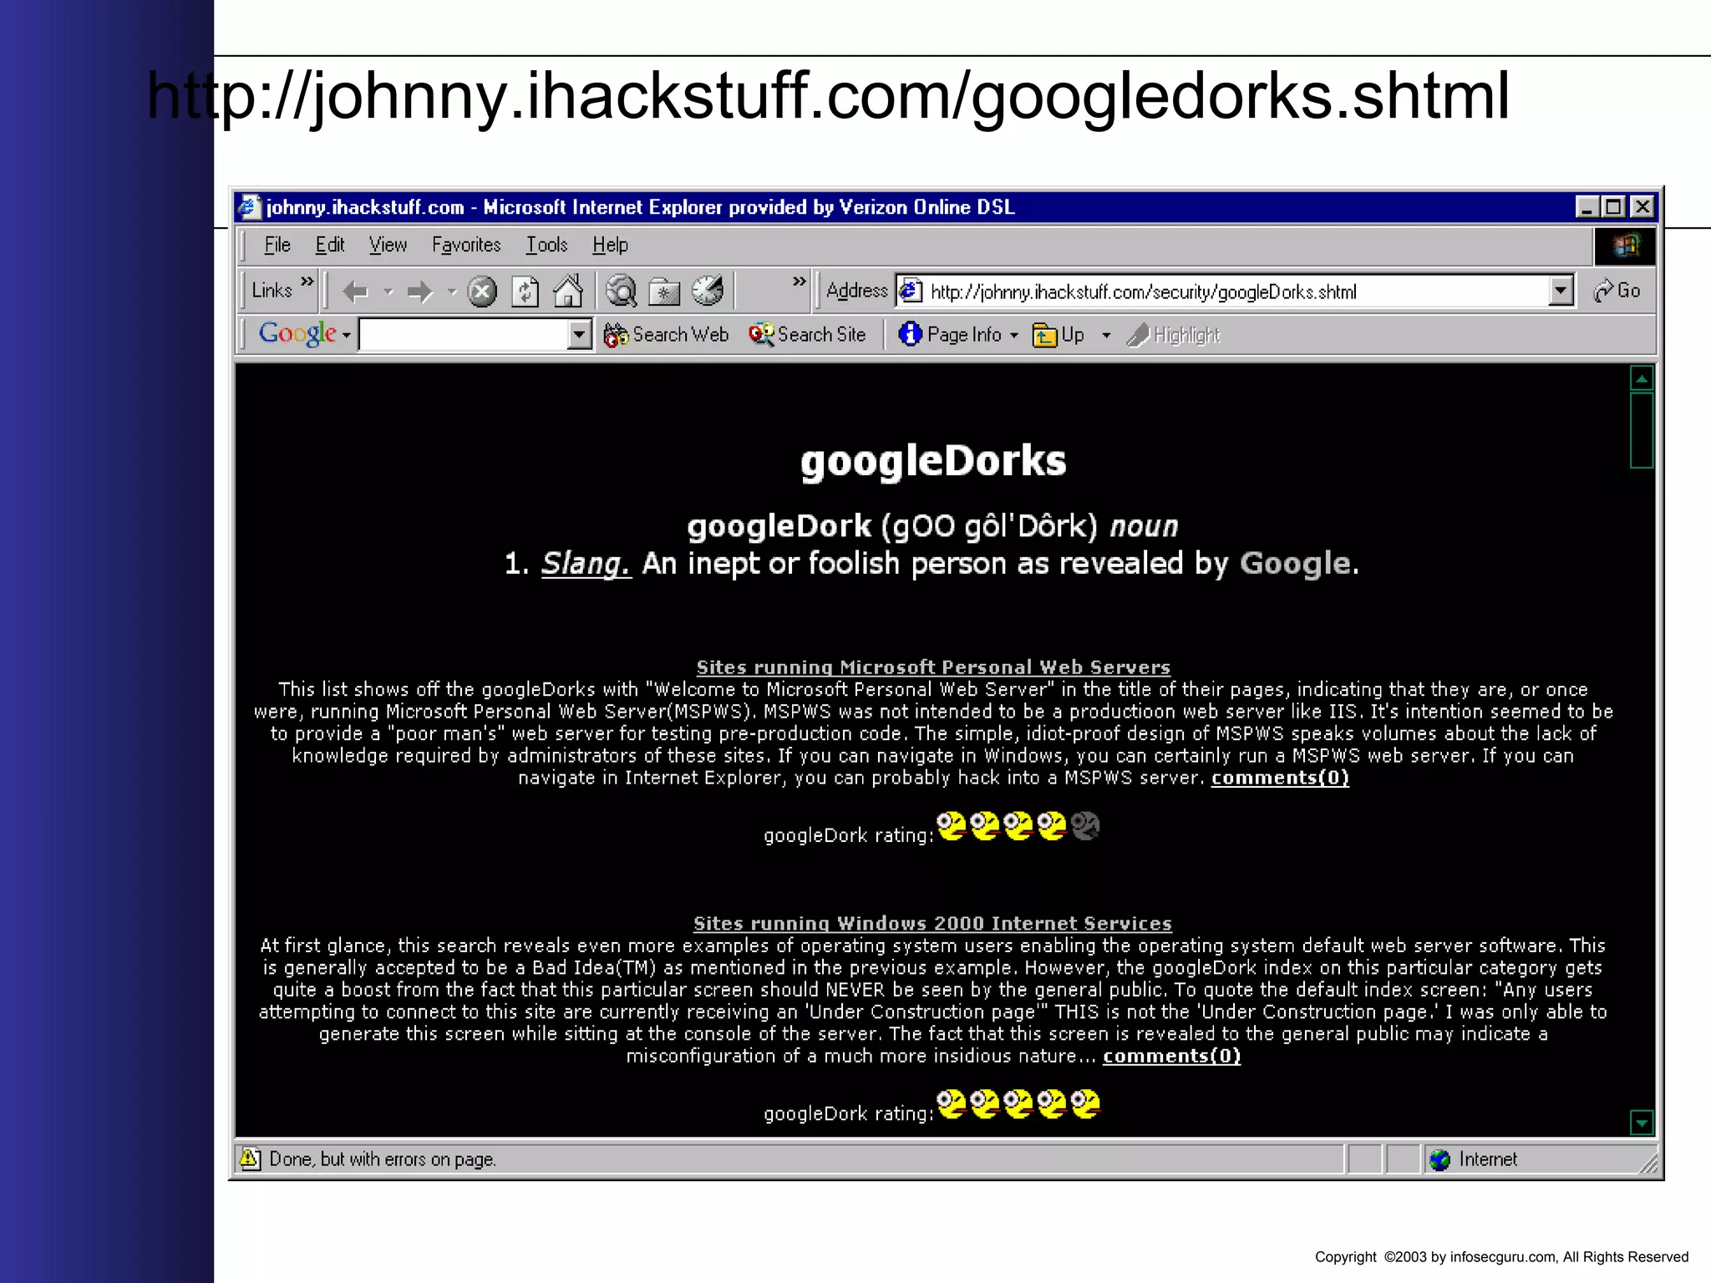The image size is (1711, 1283).
Task: Open the History toolbar icon
Action: point(708,291)
